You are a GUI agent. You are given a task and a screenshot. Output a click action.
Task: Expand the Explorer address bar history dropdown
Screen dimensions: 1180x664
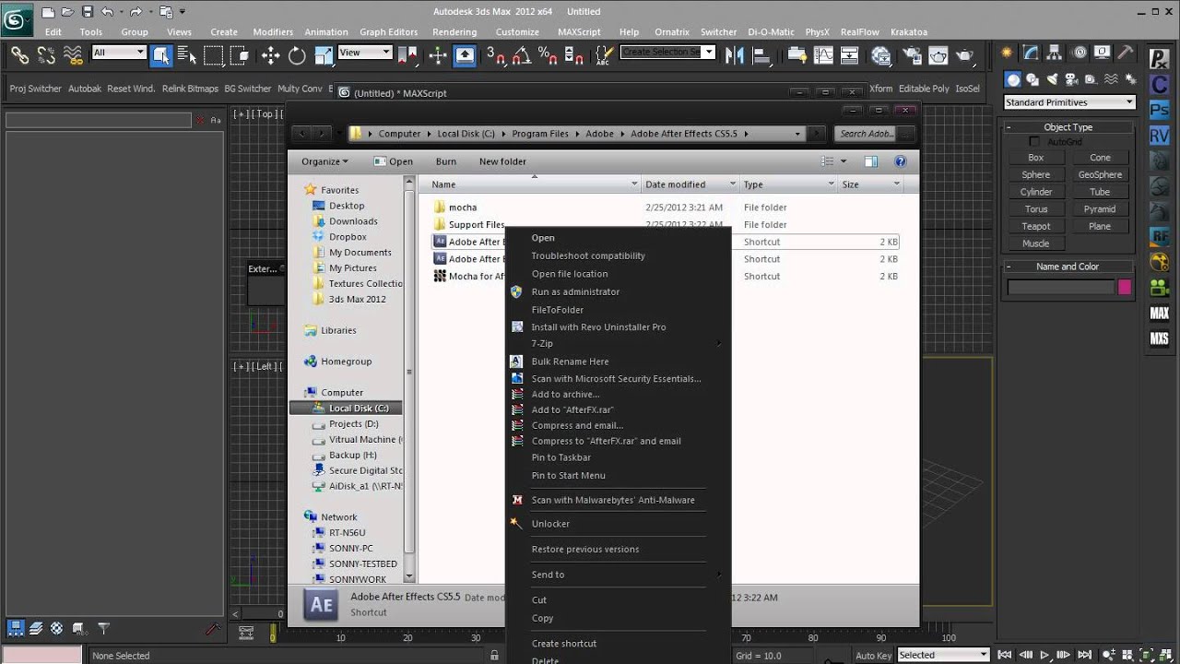797,134
